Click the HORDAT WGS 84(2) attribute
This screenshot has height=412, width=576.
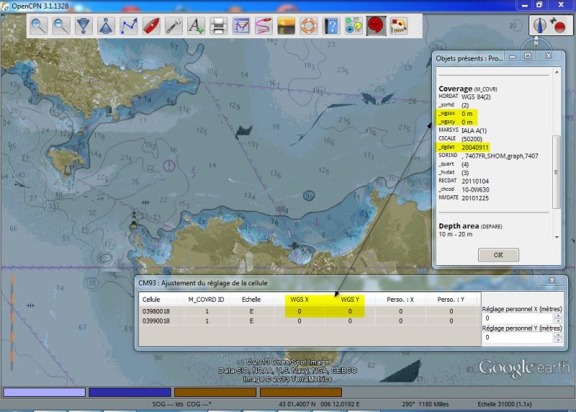[x=464, y=97]
